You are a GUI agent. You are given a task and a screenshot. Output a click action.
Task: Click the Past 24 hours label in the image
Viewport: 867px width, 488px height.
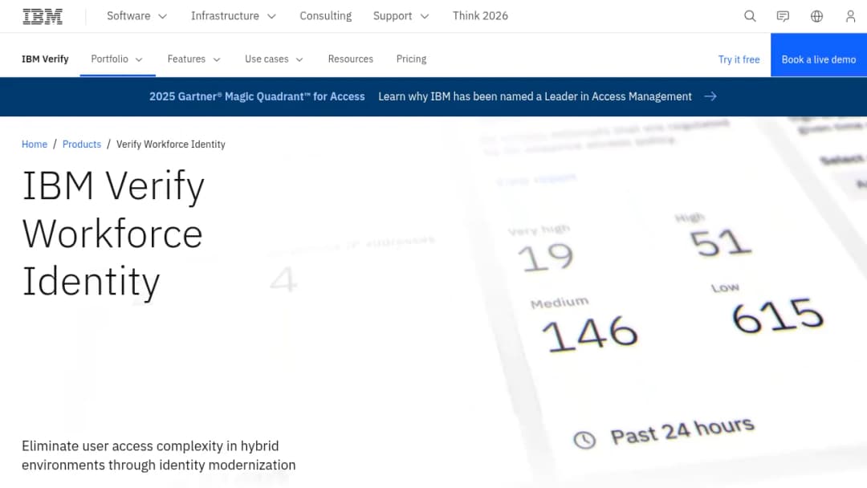pyautogui.click(x=682, y=430)
